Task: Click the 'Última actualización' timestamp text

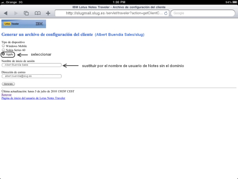Action: [38, 91]
